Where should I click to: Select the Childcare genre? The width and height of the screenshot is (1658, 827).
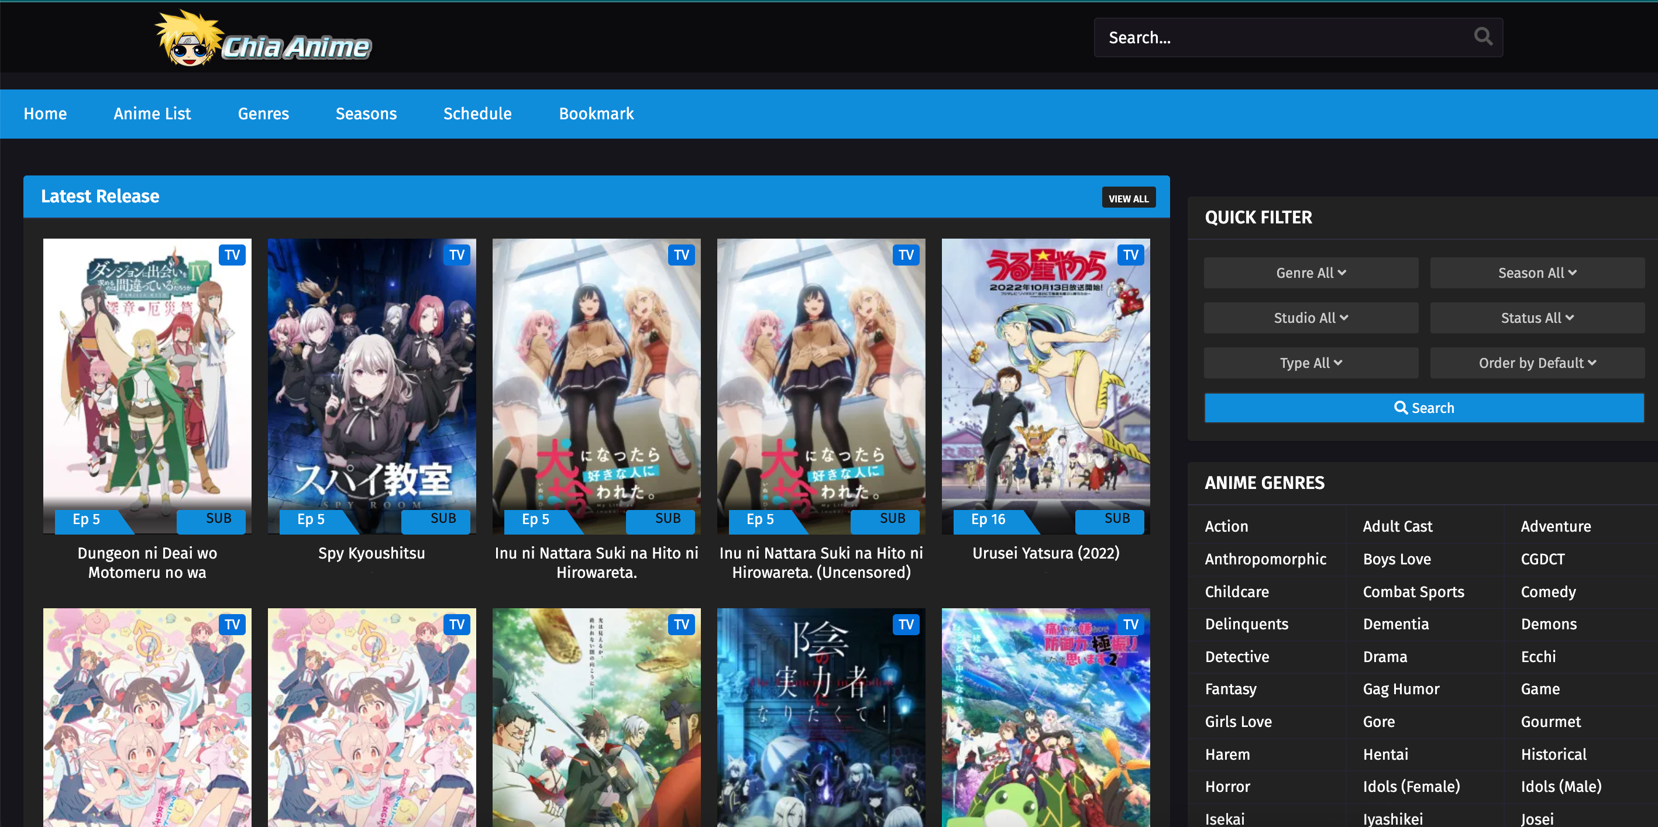point(1236,592)
